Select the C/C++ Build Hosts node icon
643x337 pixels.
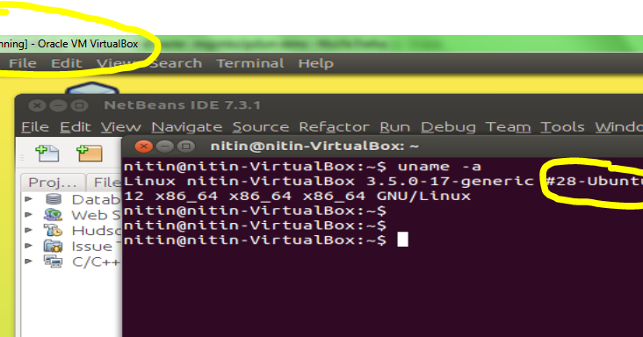(x=54, y=262)
